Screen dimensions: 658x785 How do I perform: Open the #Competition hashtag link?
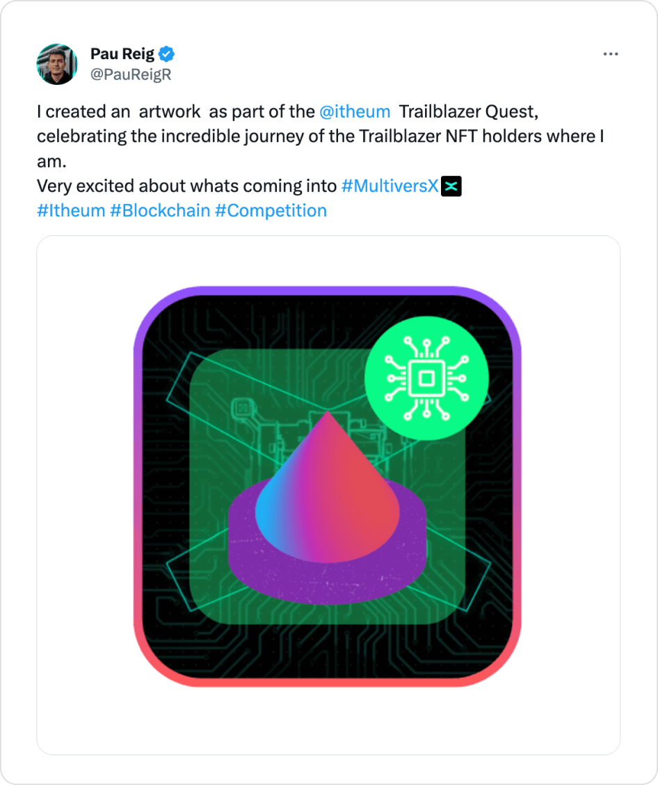tap(272, 210)
